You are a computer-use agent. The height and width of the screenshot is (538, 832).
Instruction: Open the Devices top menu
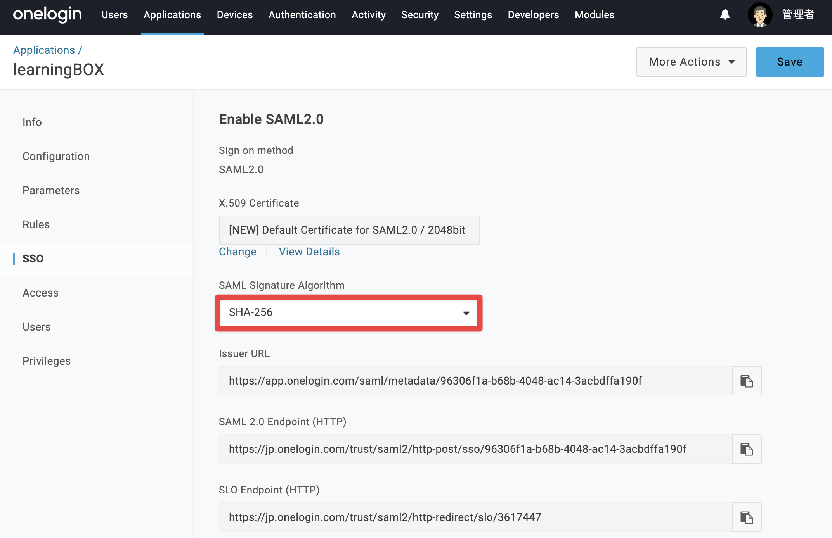point(235,15)
